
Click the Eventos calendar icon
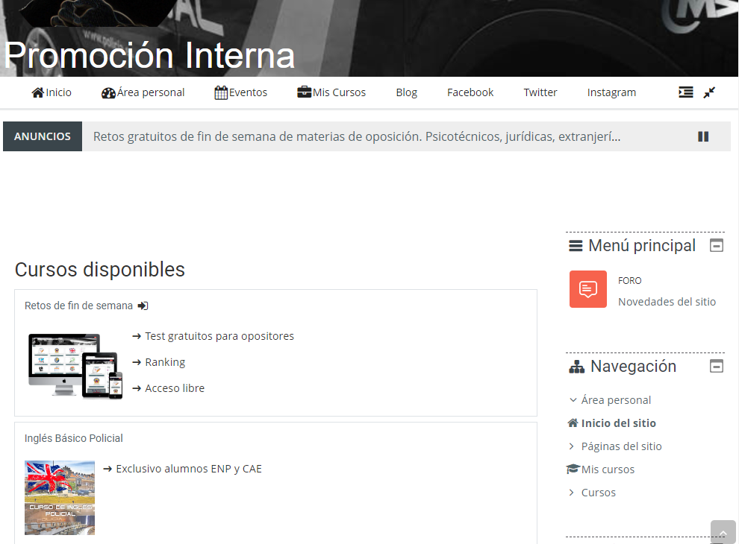pyautogui.click(x=221, y=92)
